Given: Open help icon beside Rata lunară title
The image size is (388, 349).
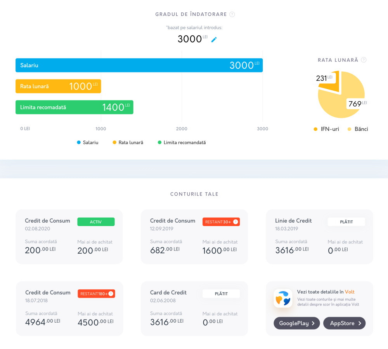Looking at the screenshot, I should tap(364, 60).
